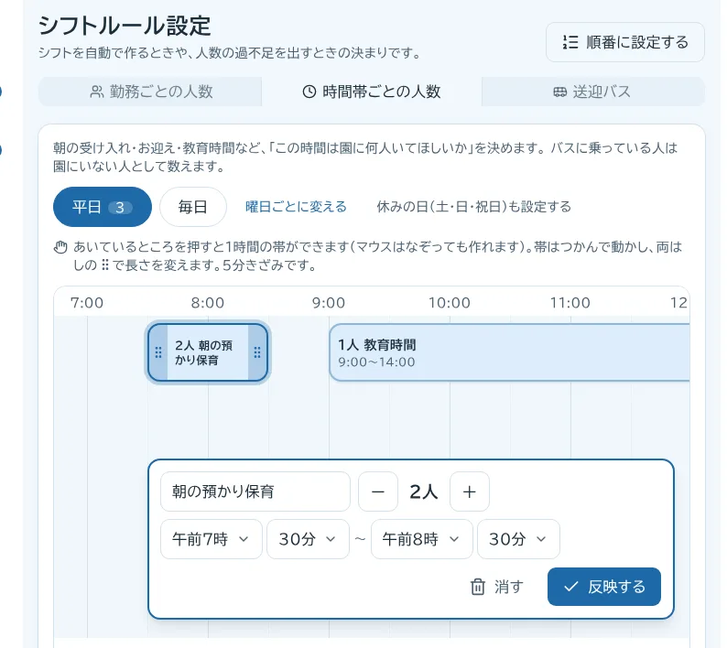This screenshot has height=648, width=727.
Task: Open the 午前8時 end hour dropdown
Action: 421,539
